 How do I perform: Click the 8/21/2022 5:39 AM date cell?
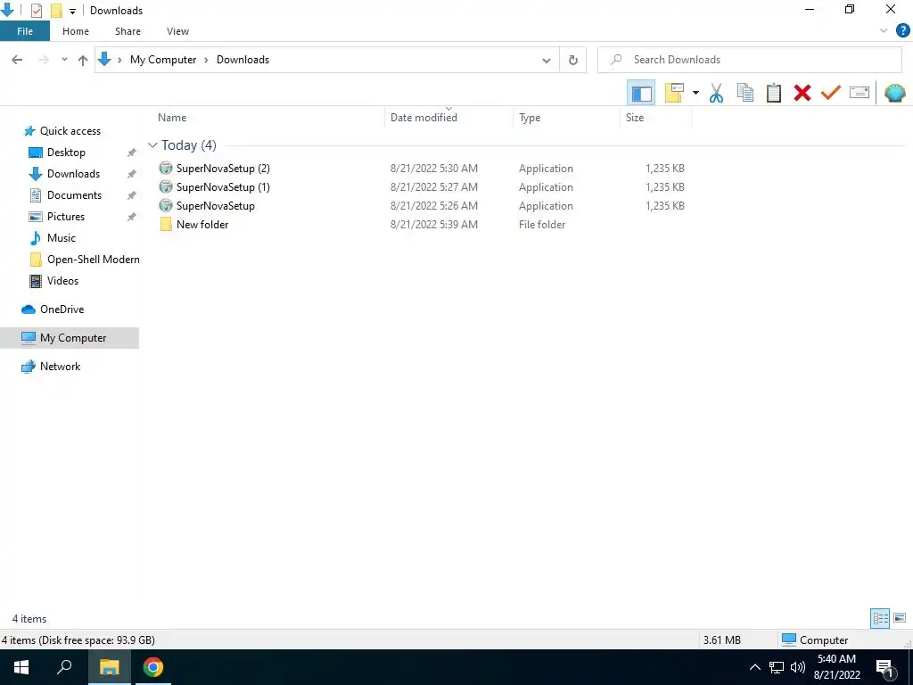click(x=434, y=224)
